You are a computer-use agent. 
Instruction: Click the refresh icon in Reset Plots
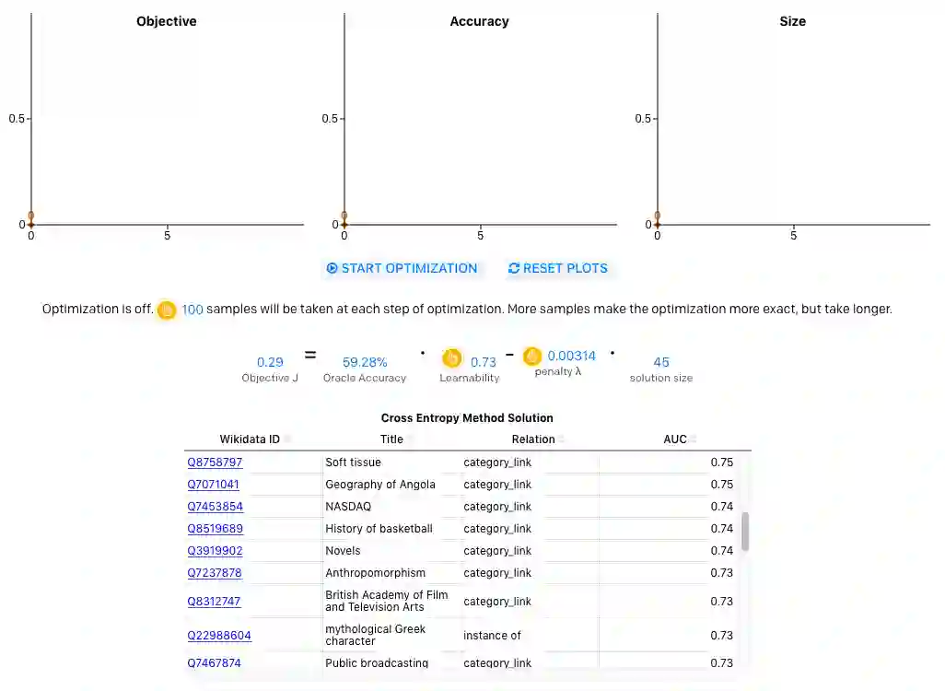[x=513, y=268]
